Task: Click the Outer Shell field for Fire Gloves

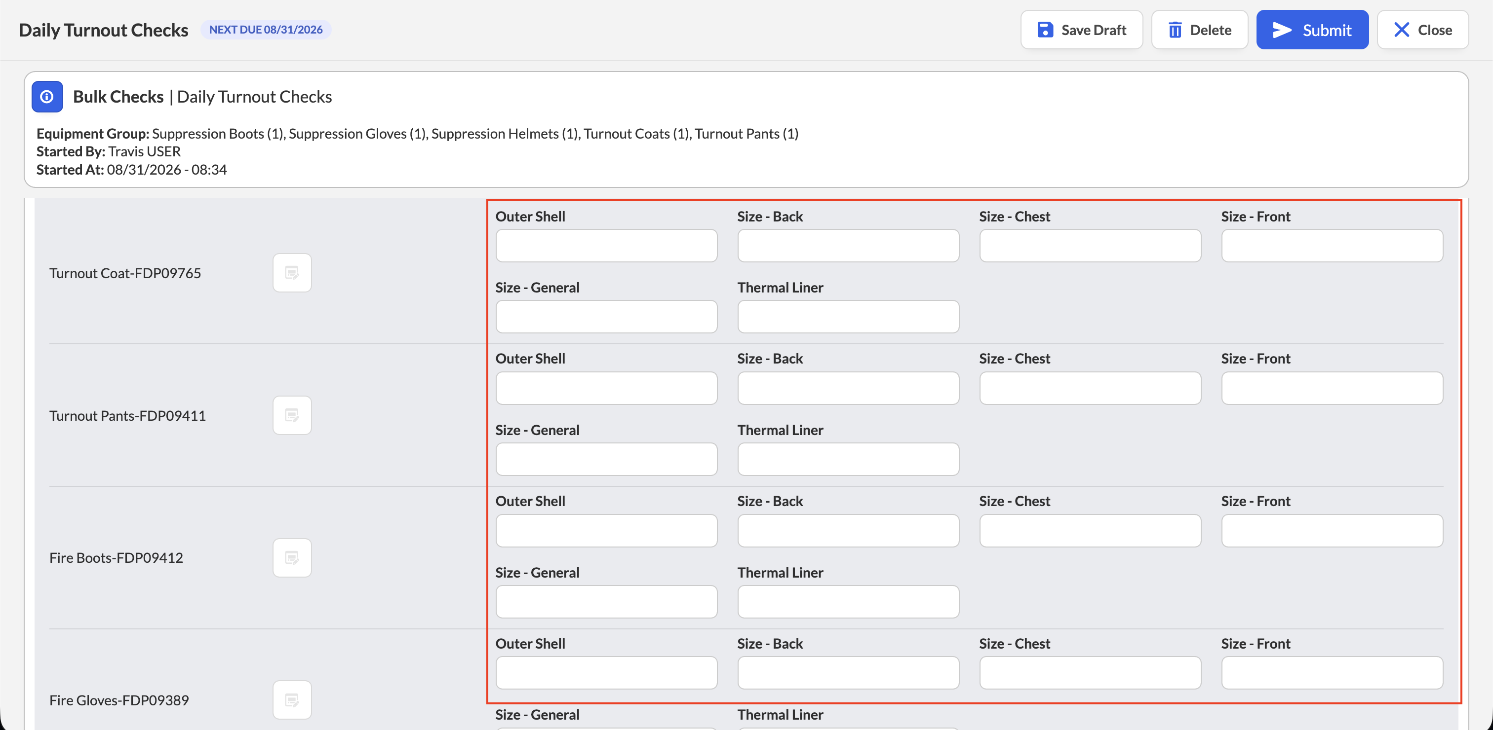Action: pyautogui.click(x=606, y=673)
